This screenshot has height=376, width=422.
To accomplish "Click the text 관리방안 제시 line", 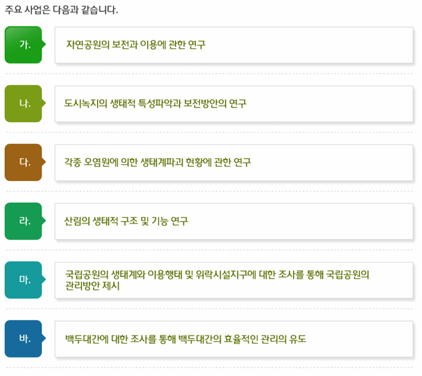I will click(92, 285).
